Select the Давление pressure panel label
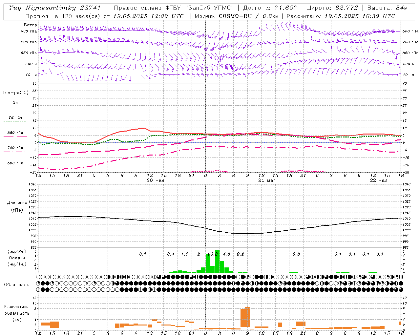 point(17,203)
